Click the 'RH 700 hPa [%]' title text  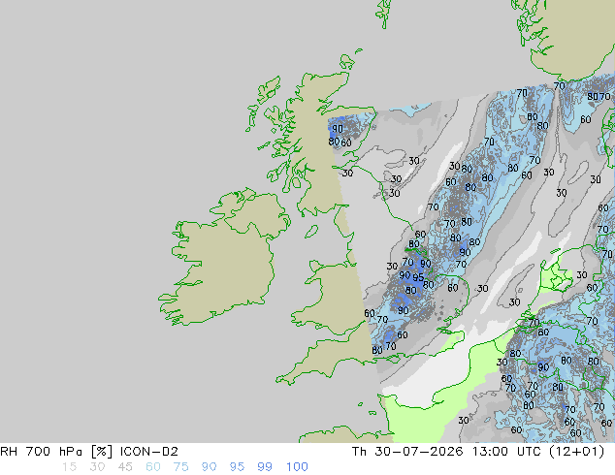click(x=56, y=452)
